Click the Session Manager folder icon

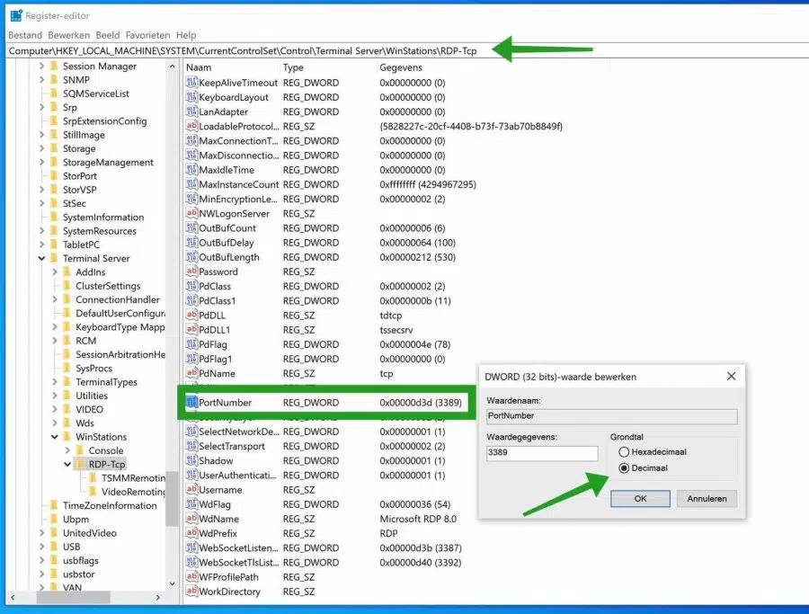(x=54, y=66)
